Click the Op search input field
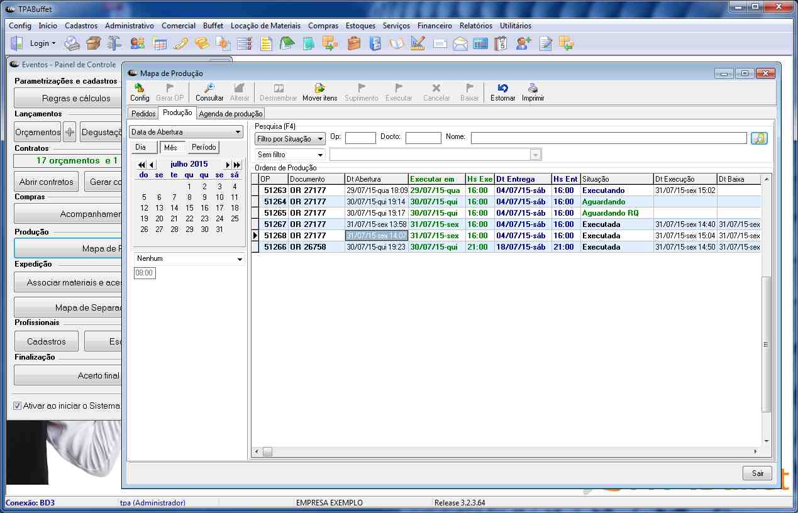798x513 pixels. point(360,138)
